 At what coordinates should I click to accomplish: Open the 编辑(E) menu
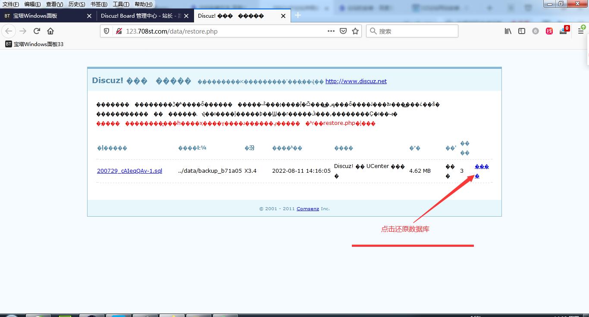coord(32,4)
